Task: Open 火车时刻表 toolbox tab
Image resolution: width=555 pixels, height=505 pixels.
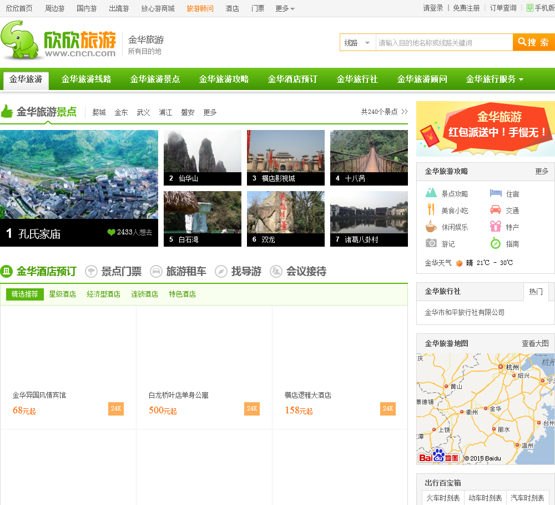Action: point(443,498)
